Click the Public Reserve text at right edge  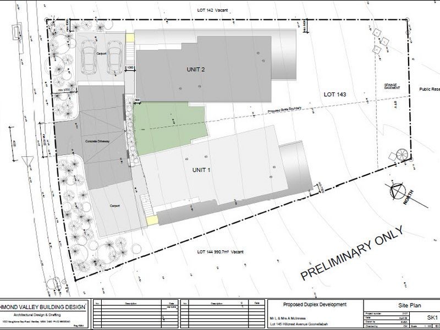[430, 89]
